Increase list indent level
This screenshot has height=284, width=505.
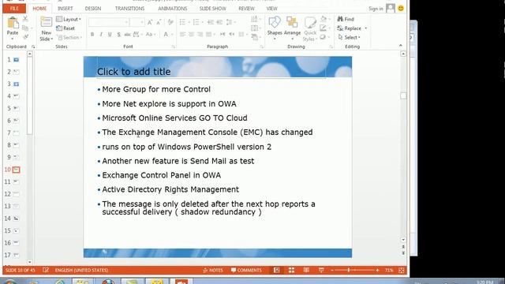pos(219,22)
